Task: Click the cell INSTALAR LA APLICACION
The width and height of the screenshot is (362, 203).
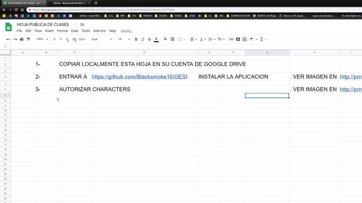Action: [233, 77]
